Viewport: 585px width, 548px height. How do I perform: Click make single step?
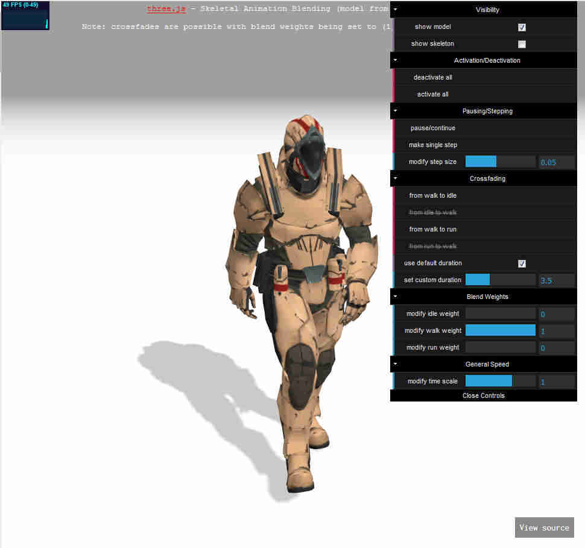(432, 145)
